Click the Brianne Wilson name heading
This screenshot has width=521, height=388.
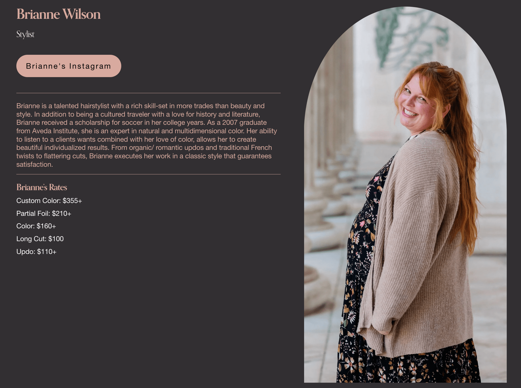59,14
